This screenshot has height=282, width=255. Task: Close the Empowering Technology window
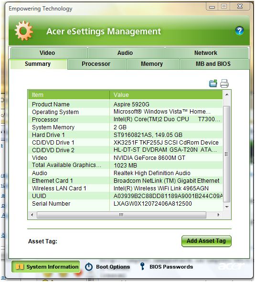coord(240,7)
